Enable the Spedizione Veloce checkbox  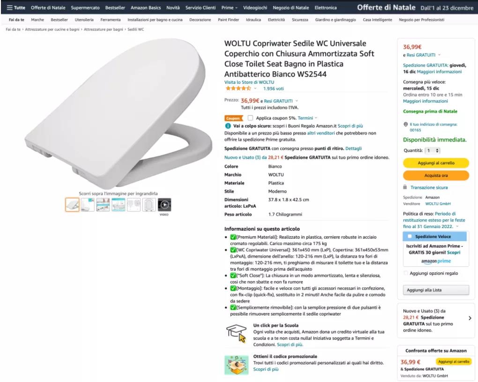click(x=410, y=237)
